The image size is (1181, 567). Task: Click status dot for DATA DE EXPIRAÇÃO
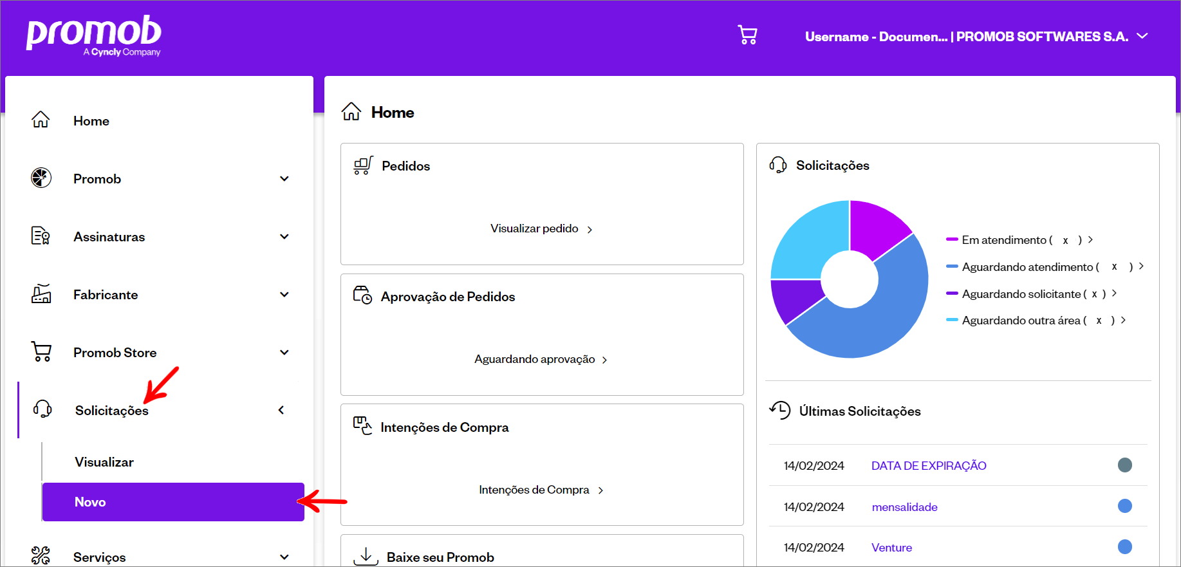pos(1125,465)
